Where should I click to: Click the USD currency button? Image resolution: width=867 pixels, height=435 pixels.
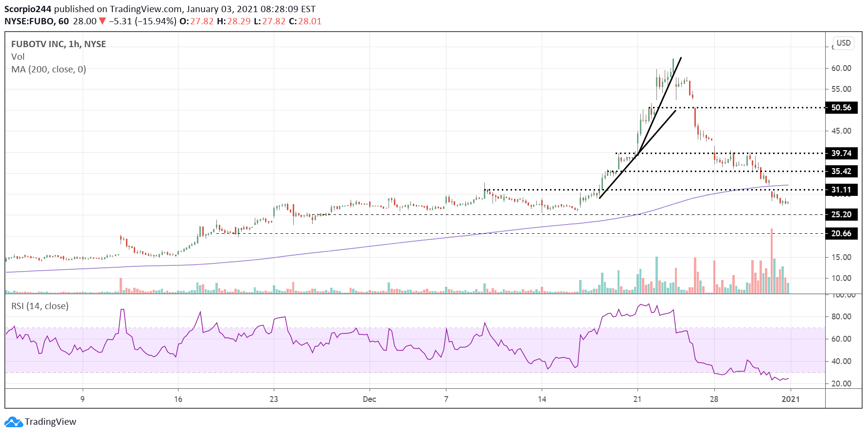[x=844, y=43]
